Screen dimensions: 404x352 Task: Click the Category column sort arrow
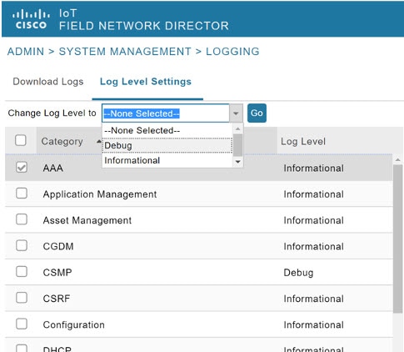(x=98, y=142)
